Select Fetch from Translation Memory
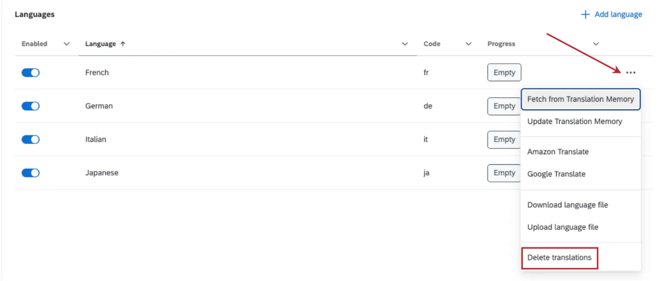The width and height of the screenshot is (668, 281). click(x=581, y=99)
